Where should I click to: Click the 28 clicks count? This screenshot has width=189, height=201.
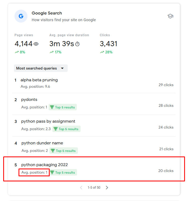point(166,105)
